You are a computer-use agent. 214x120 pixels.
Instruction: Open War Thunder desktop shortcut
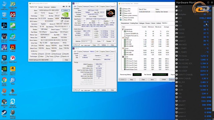pyautogui.click(x=13, y=92)
